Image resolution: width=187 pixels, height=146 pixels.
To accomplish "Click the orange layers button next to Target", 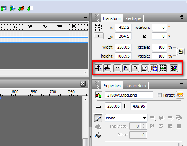I will pos(180,95).
